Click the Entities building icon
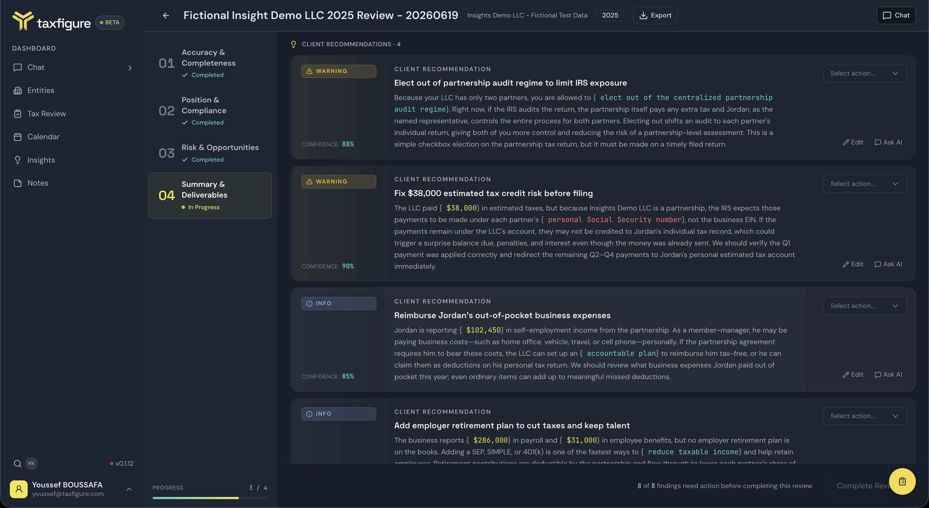929x508 pixels. coord(17,90)
